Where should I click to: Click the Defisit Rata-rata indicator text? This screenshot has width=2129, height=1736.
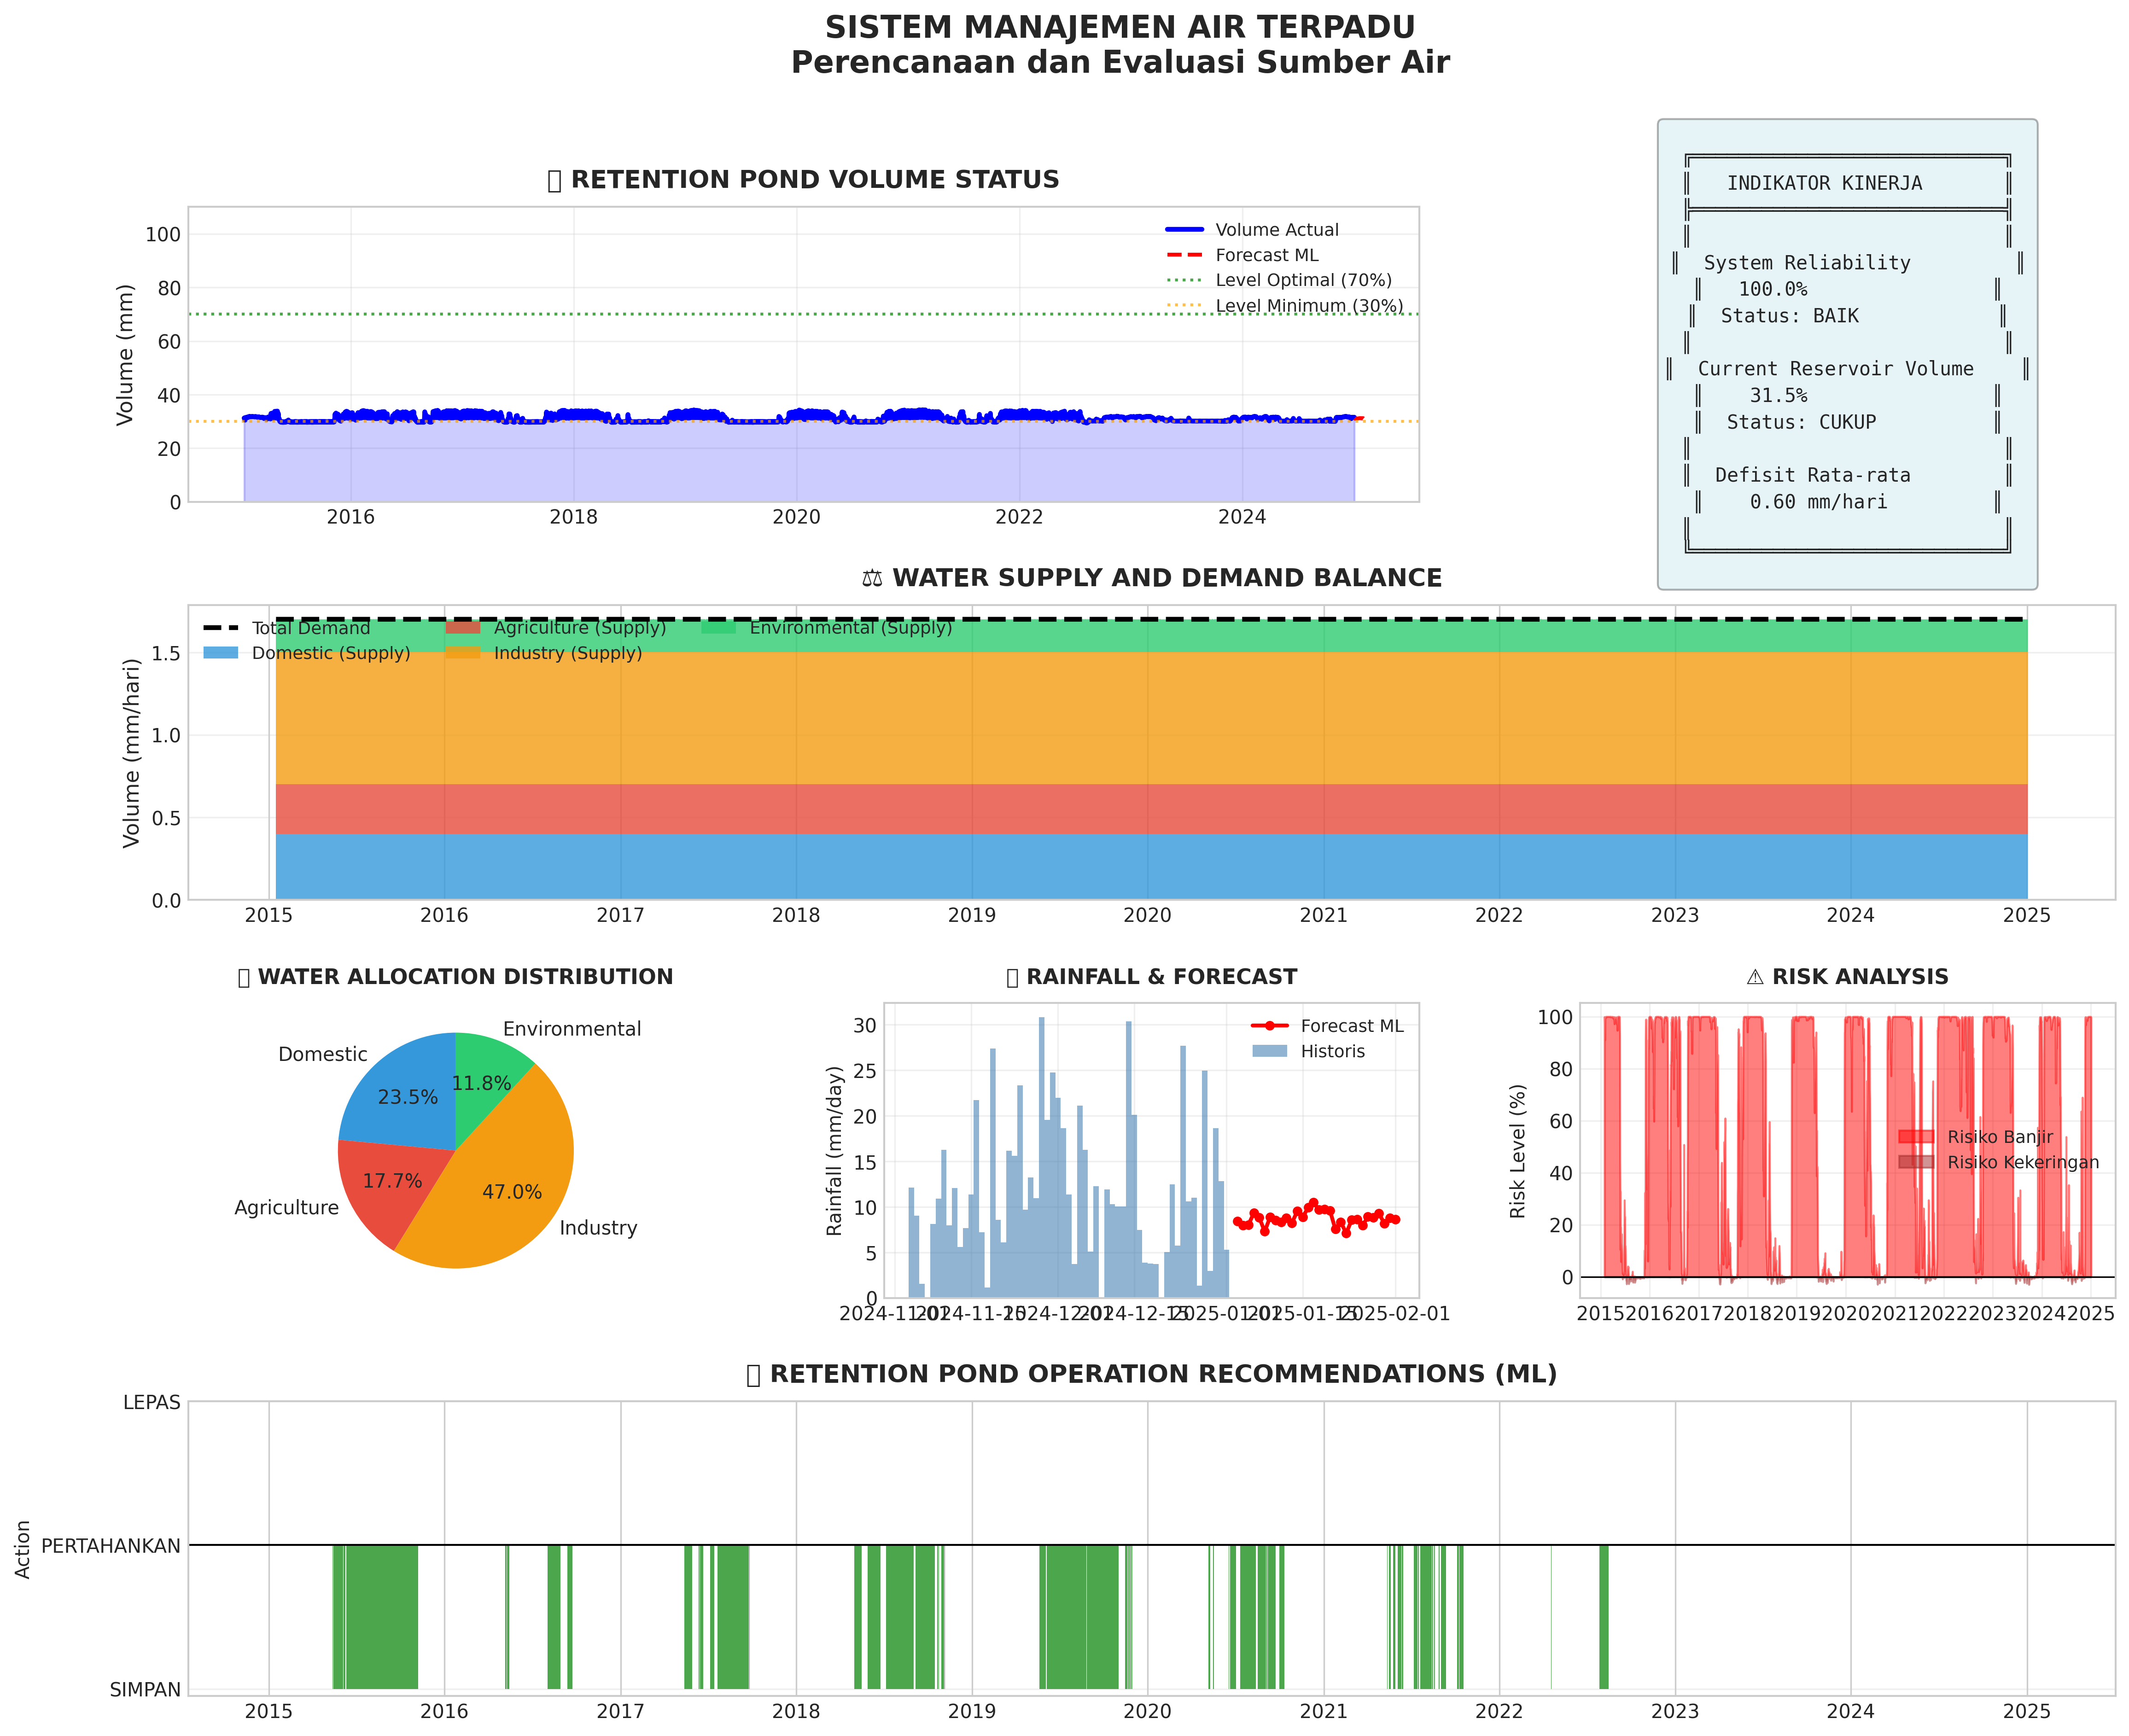pyautogui.click(x=1812, y=476)
